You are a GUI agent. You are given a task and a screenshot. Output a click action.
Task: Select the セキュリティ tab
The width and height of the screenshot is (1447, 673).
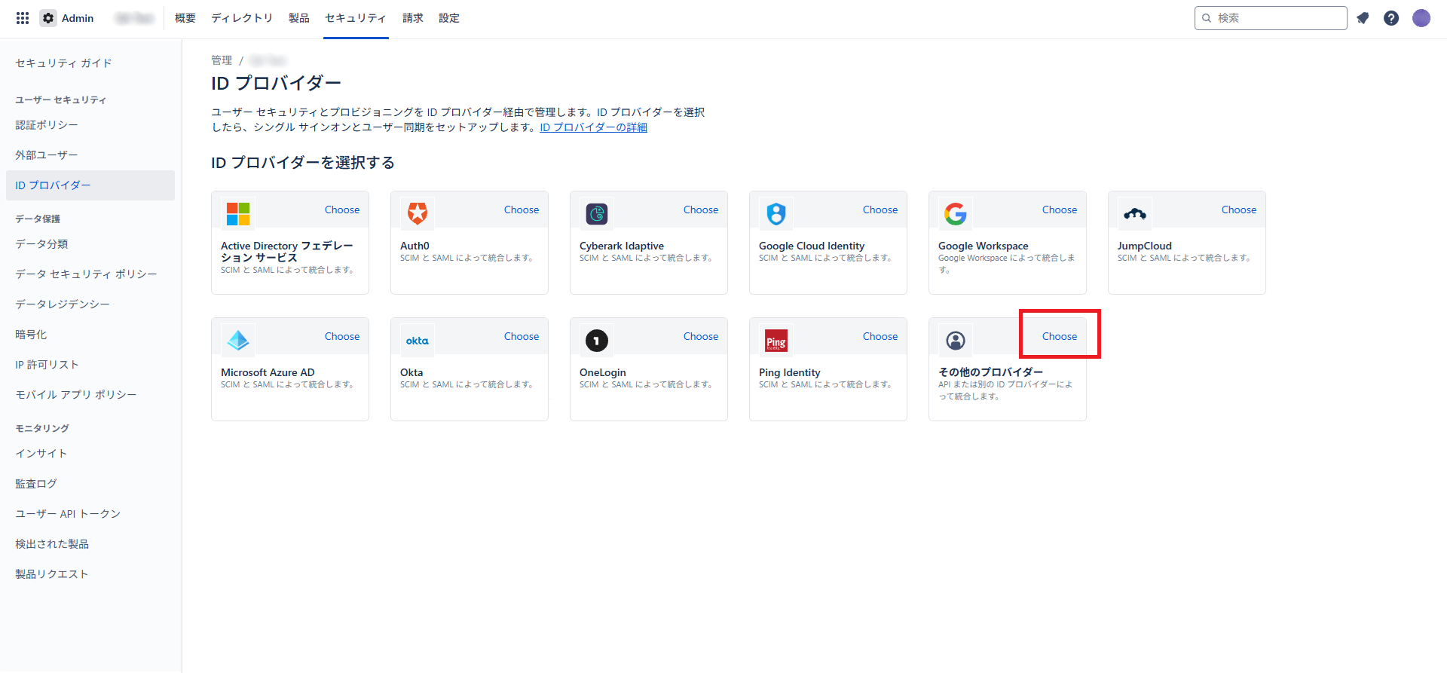pos(356,18)
